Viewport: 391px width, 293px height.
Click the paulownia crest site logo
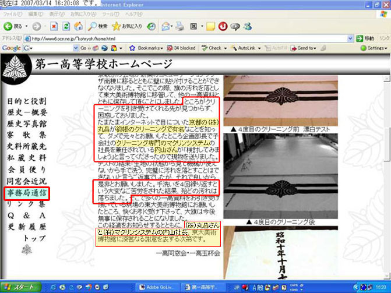(16, 68)
